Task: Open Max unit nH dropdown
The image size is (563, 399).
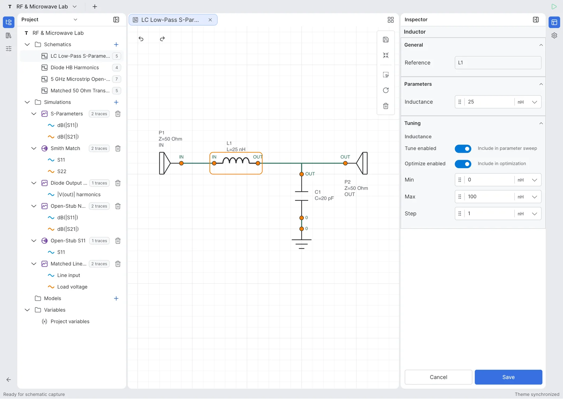Action: point(527,197)
